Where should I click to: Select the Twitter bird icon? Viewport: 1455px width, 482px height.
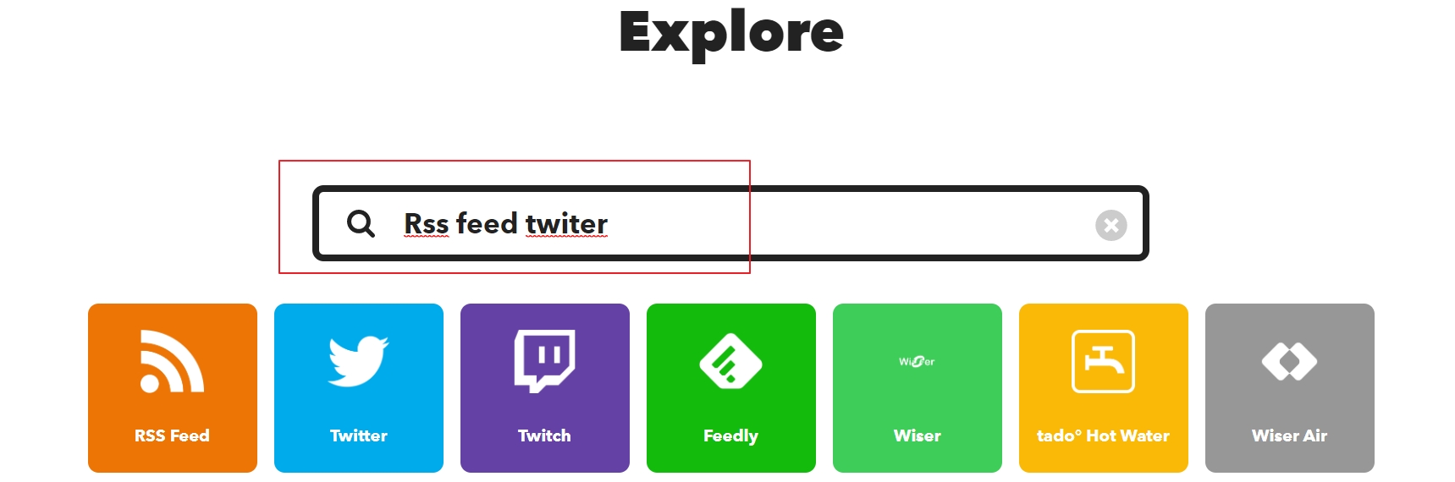(x=359, y=361)
